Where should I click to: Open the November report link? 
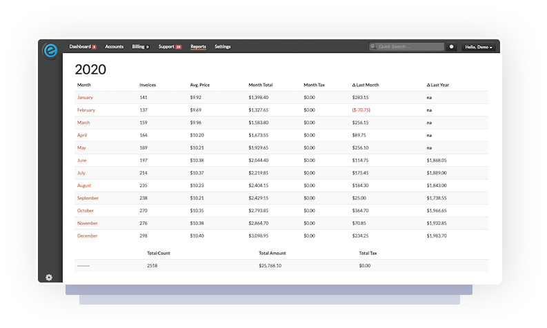[x=87, y=223]
